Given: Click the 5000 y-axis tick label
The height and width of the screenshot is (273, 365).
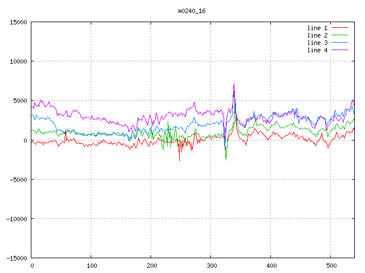Looking at the screenshot, I should click(x=20, y=101).
